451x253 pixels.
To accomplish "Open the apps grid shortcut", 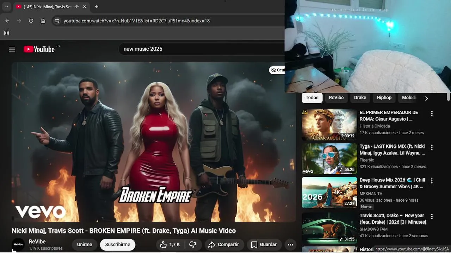I will 6,33.
